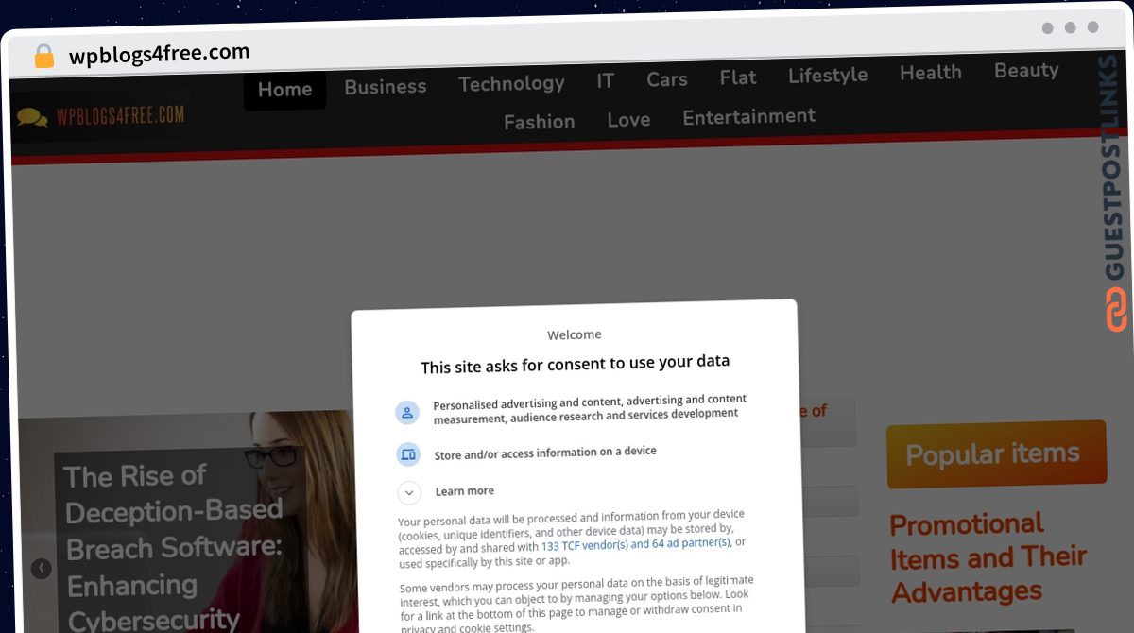
Task: Open the Home menu item
Action: [x=284, y=89]
